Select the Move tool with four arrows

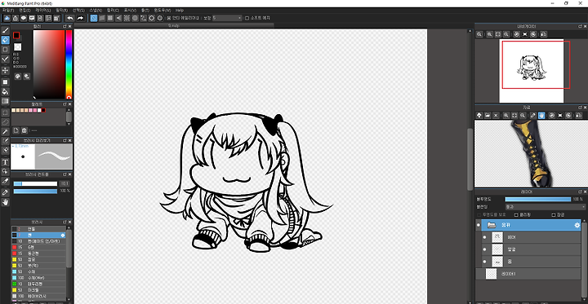pos(5,70)
